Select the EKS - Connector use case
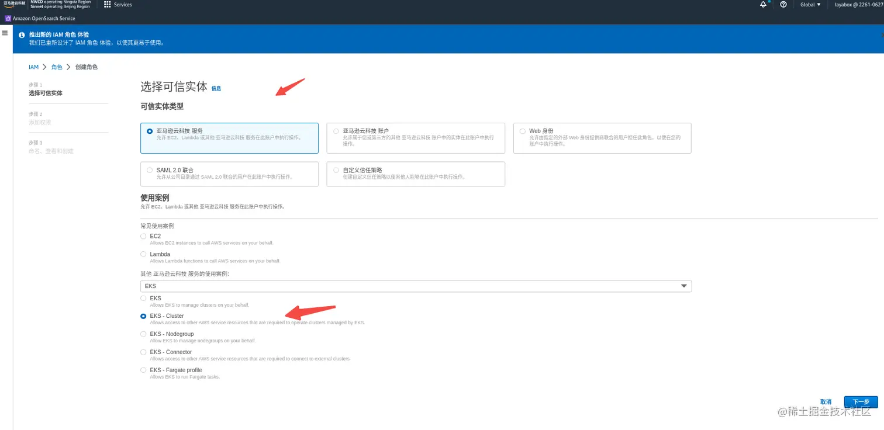Image resolution: width=884 pixels, height=430 pixels. [x=143, y=352]
